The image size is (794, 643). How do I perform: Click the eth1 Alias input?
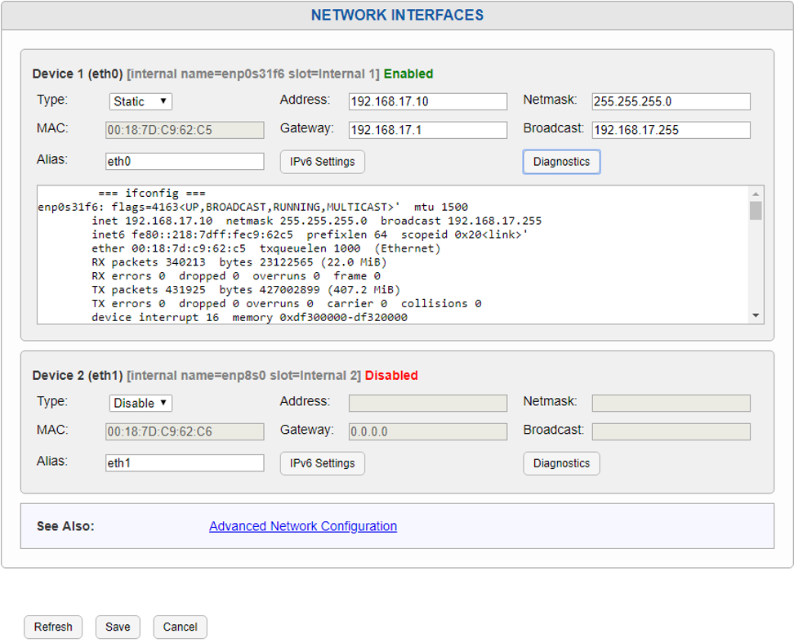pos(184,462)
